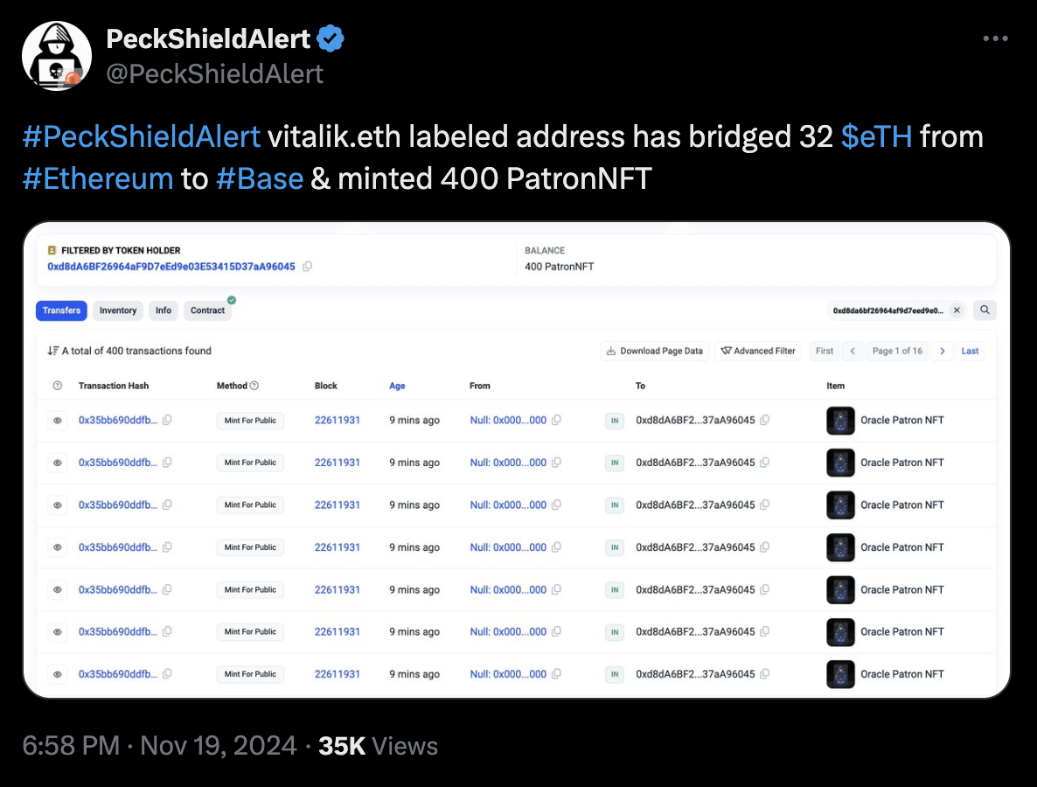Clear the address from the search box
This screenshot has height=787, width=1037.
tap(957, 310)
